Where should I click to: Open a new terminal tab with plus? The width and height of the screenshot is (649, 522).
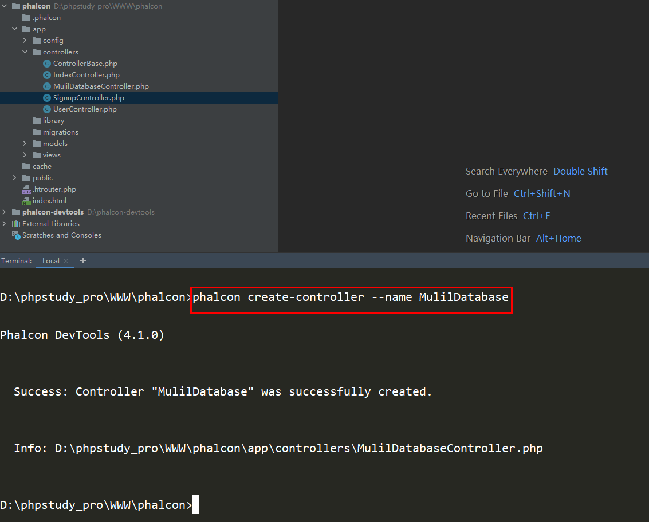click(83, 260)
